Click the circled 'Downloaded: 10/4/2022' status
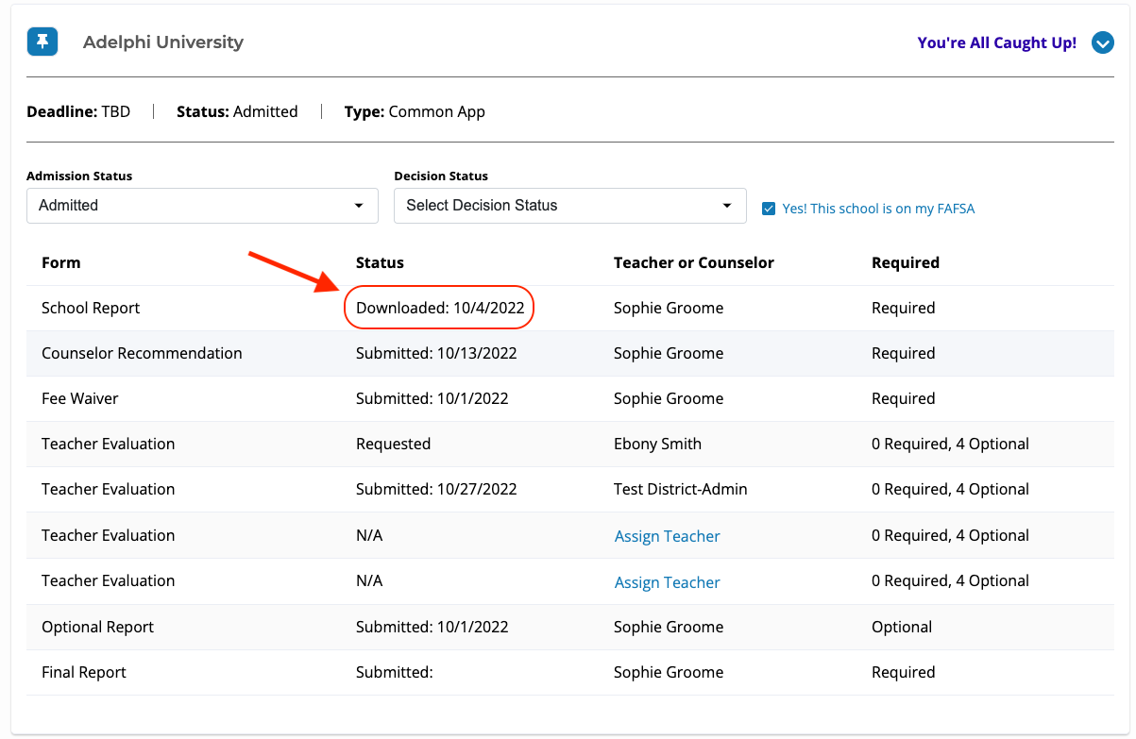The height and width of the screenshot is (739, 1136). pos(440,308)
